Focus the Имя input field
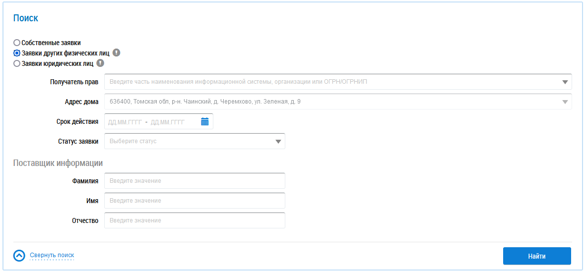Image resolution: width=586 pixels, height=272 pixels. point(195,201)
